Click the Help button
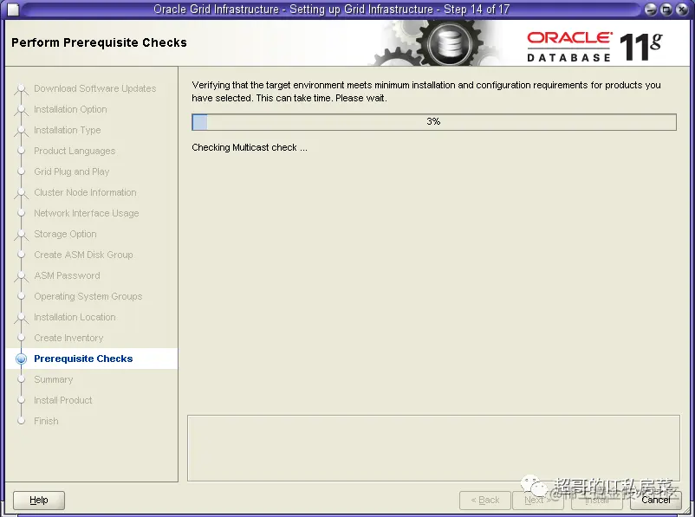The width and height of the screenshot is (695, 517). coord(39,501)
